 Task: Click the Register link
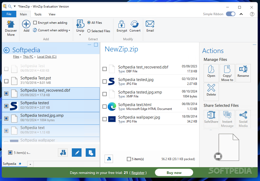tap(138, 173)
